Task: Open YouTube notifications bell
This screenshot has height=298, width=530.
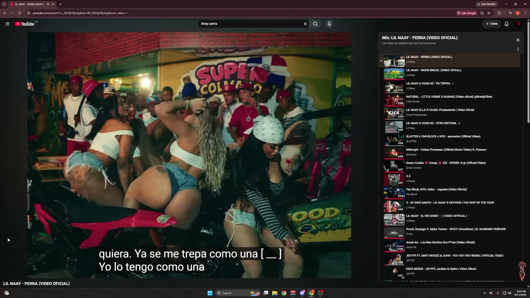Action: tap(506, 24)
